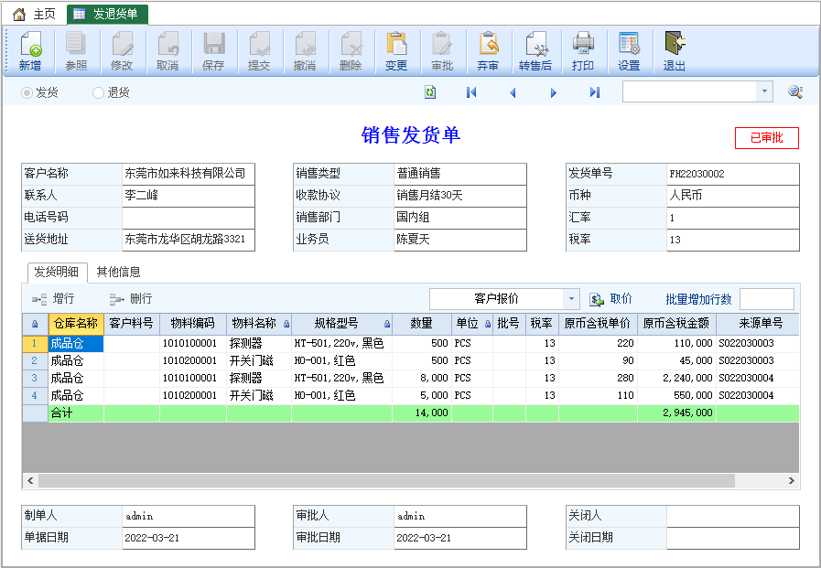Click the search magnifier icon
The width and height of the screenshot is (821, 568).
795,92
